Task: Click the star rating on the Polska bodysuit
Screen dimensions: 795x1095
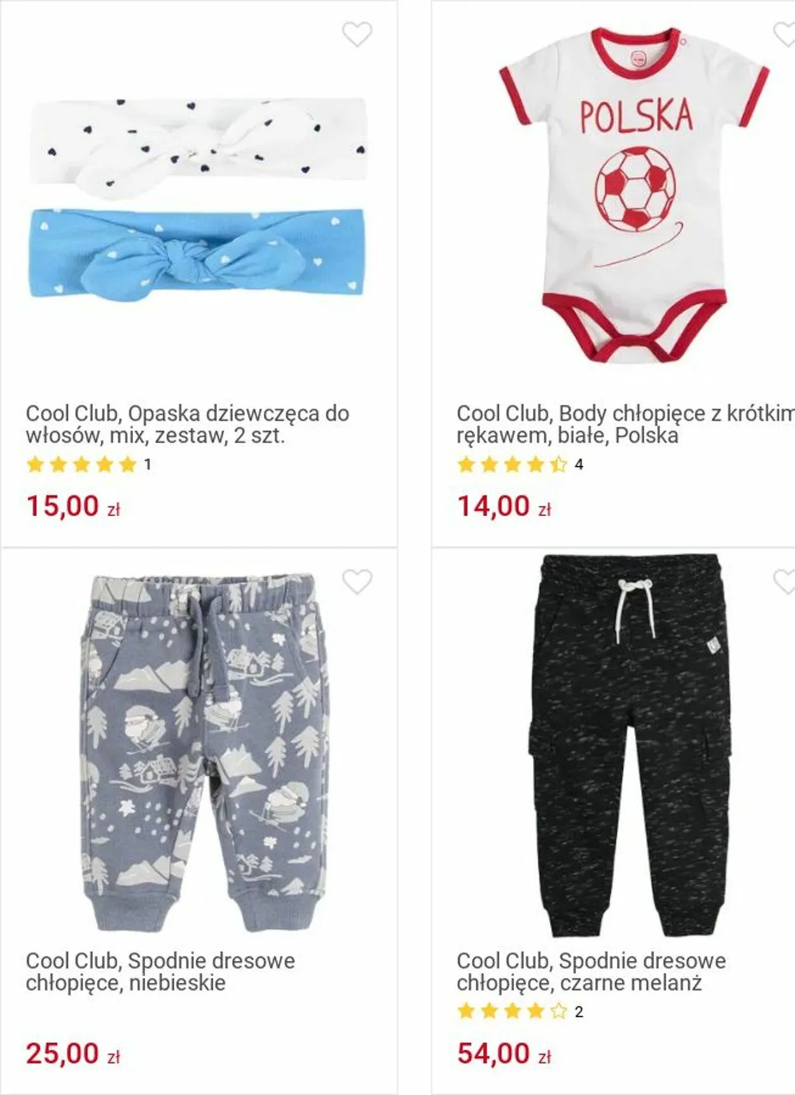Action: coord(512,465)
